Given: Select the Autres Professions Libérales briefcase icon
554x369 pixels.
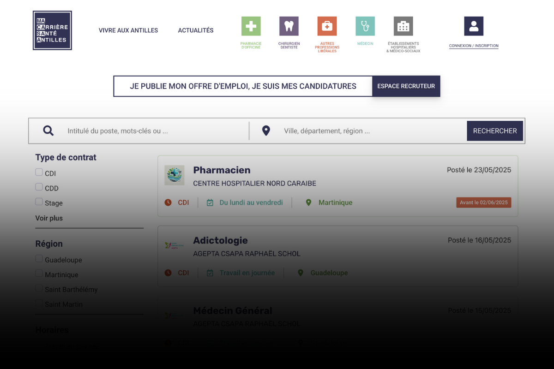Looking at the screenshot, I should (327, 26).
